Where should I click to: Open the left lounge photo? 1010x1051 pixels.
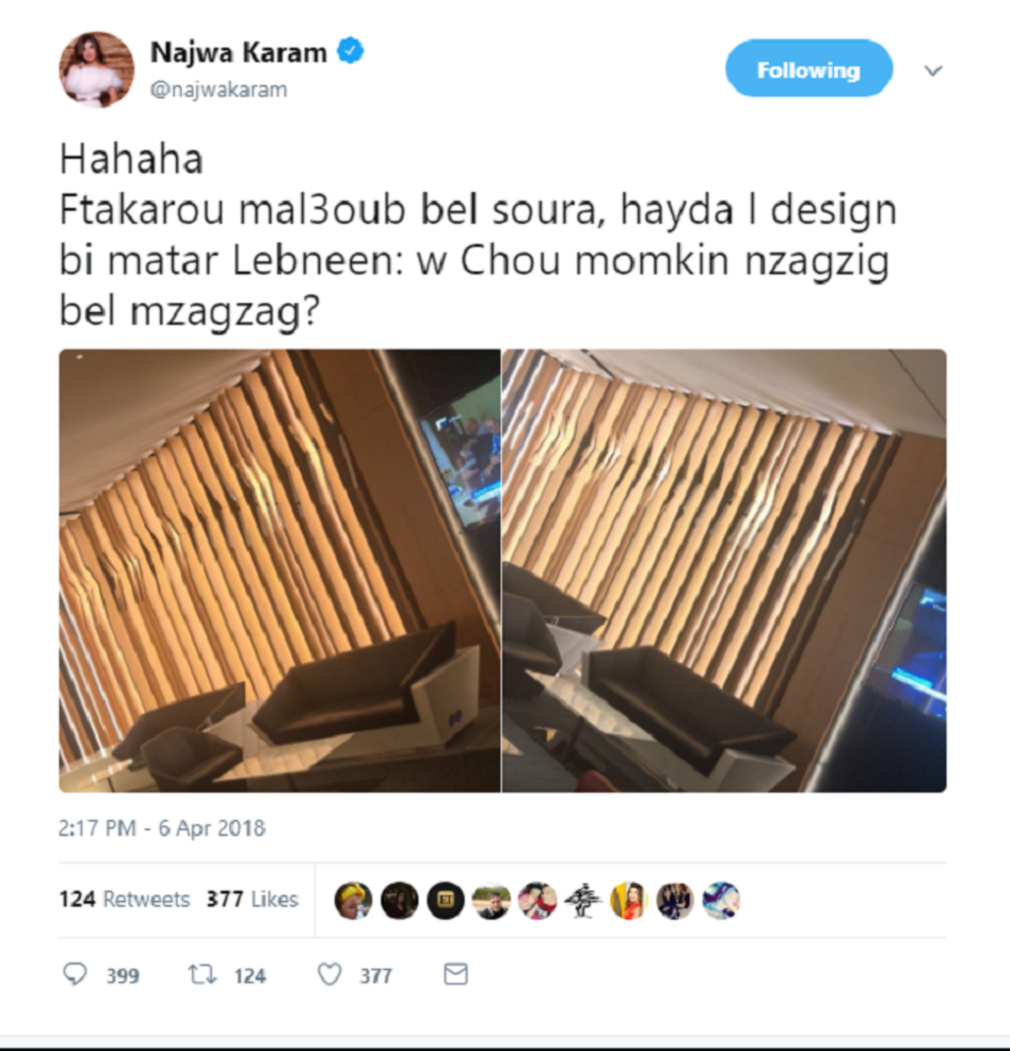click(279, 571)
